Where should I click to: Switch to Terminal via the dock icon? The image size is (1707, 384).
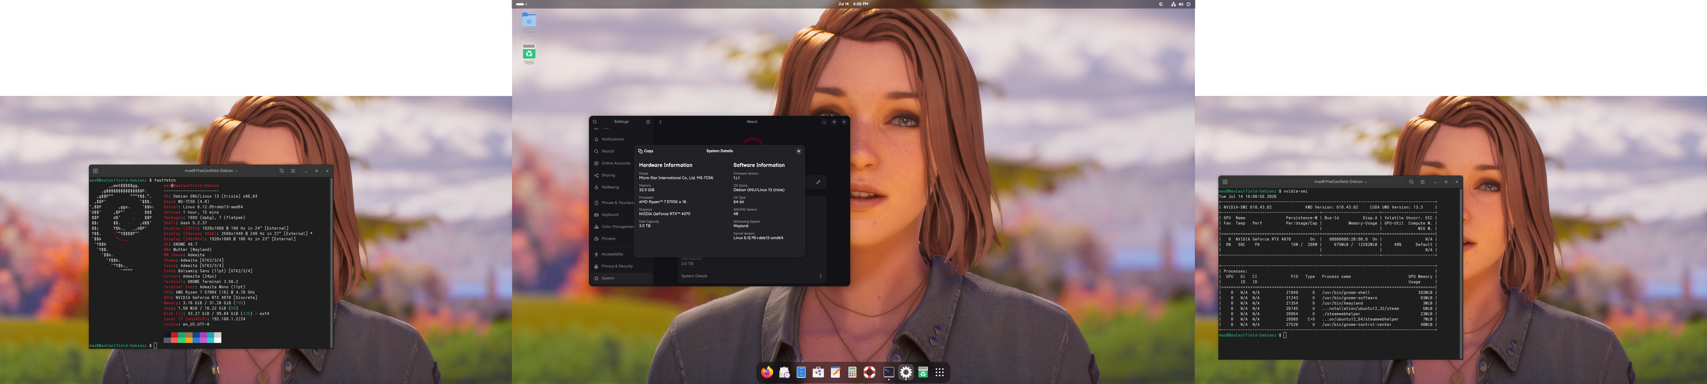pyautogui.click(x=889, y=372)
